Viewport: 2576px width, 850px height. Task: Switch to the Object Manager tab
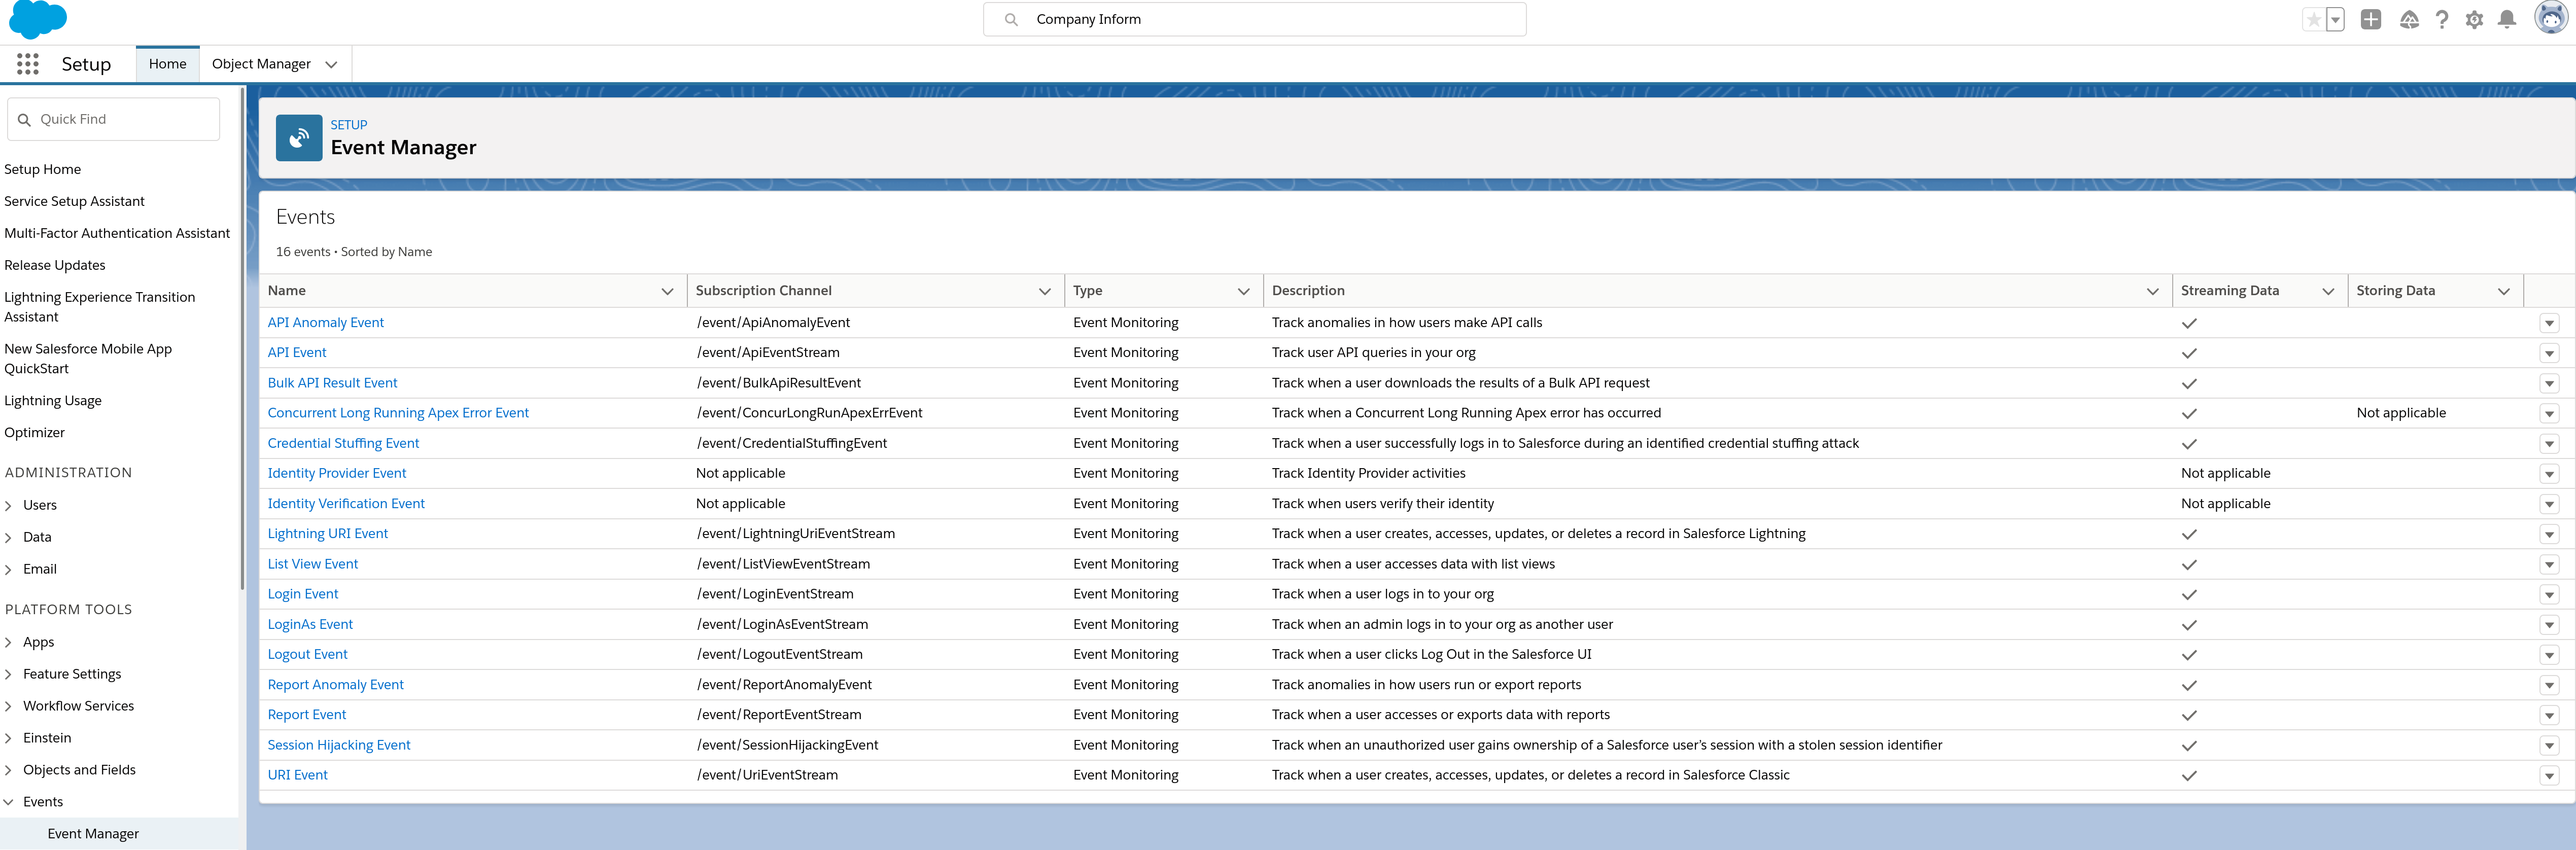point(261,64)
